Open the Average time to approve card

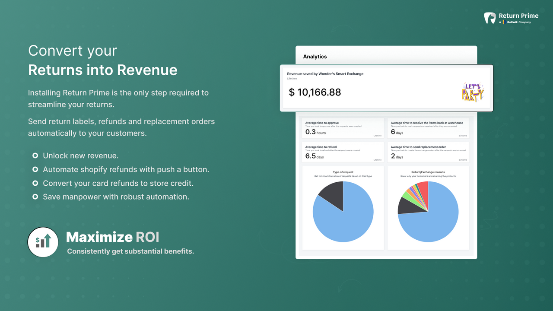pos(343,128)
